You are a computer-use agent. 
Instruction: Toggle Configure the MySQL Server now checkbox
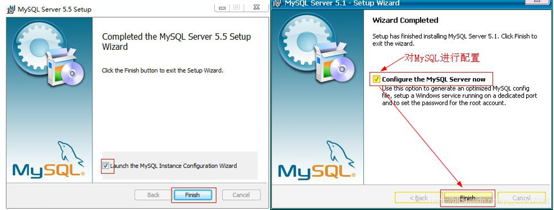[x=377, y=79]
